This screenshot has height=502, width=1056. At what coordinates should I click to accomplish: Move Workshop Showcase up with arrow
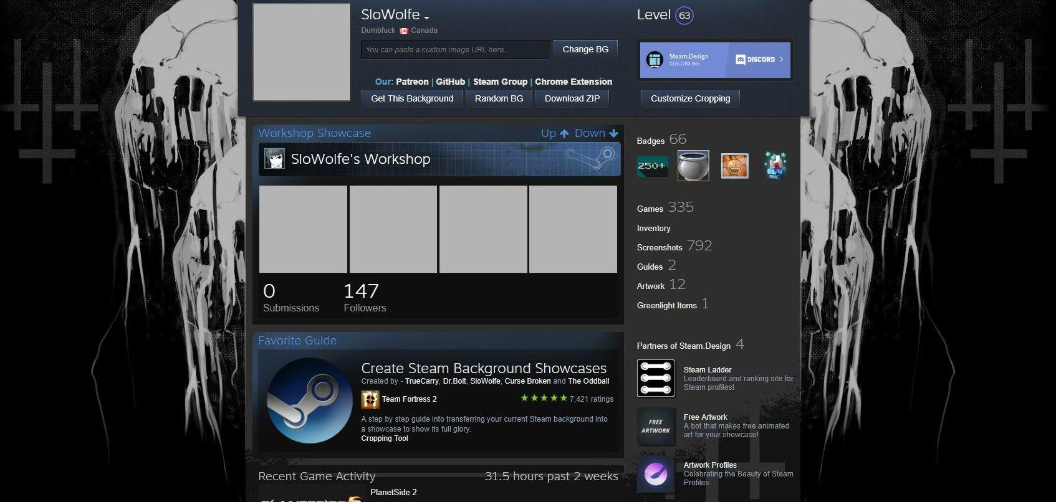[555, 133]
